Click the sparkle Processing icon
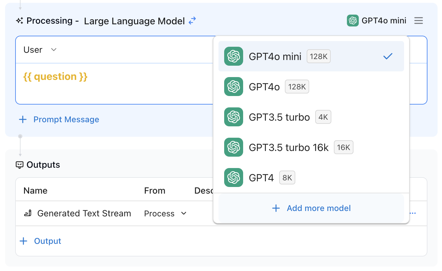 tap(20, 21)
